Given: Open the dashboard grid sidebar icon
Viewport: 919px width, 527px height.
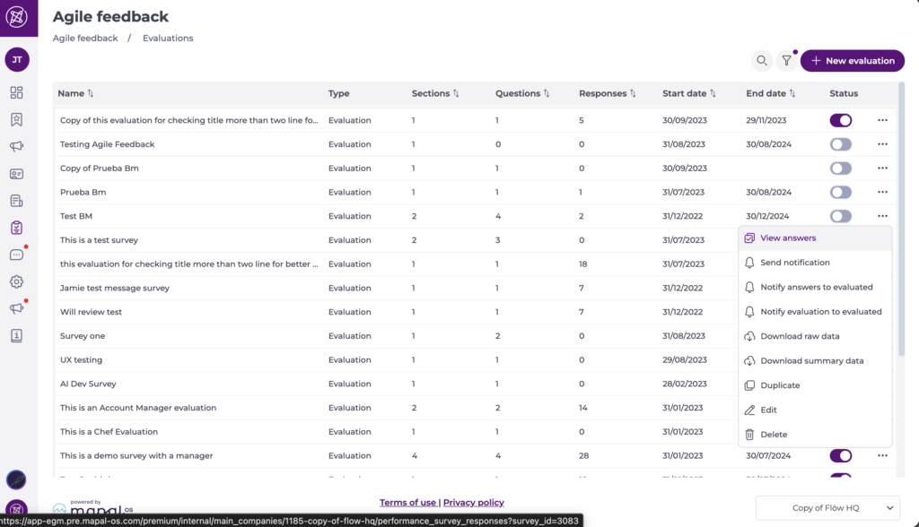Looking at the screenshot, I should pyautogui.click(x=17, y=92).
